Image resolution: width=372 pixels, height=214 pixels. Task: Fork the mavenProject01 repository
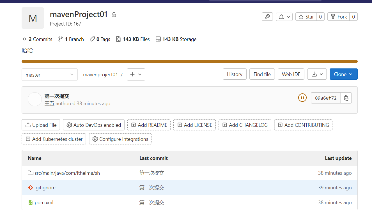point(339,17)
